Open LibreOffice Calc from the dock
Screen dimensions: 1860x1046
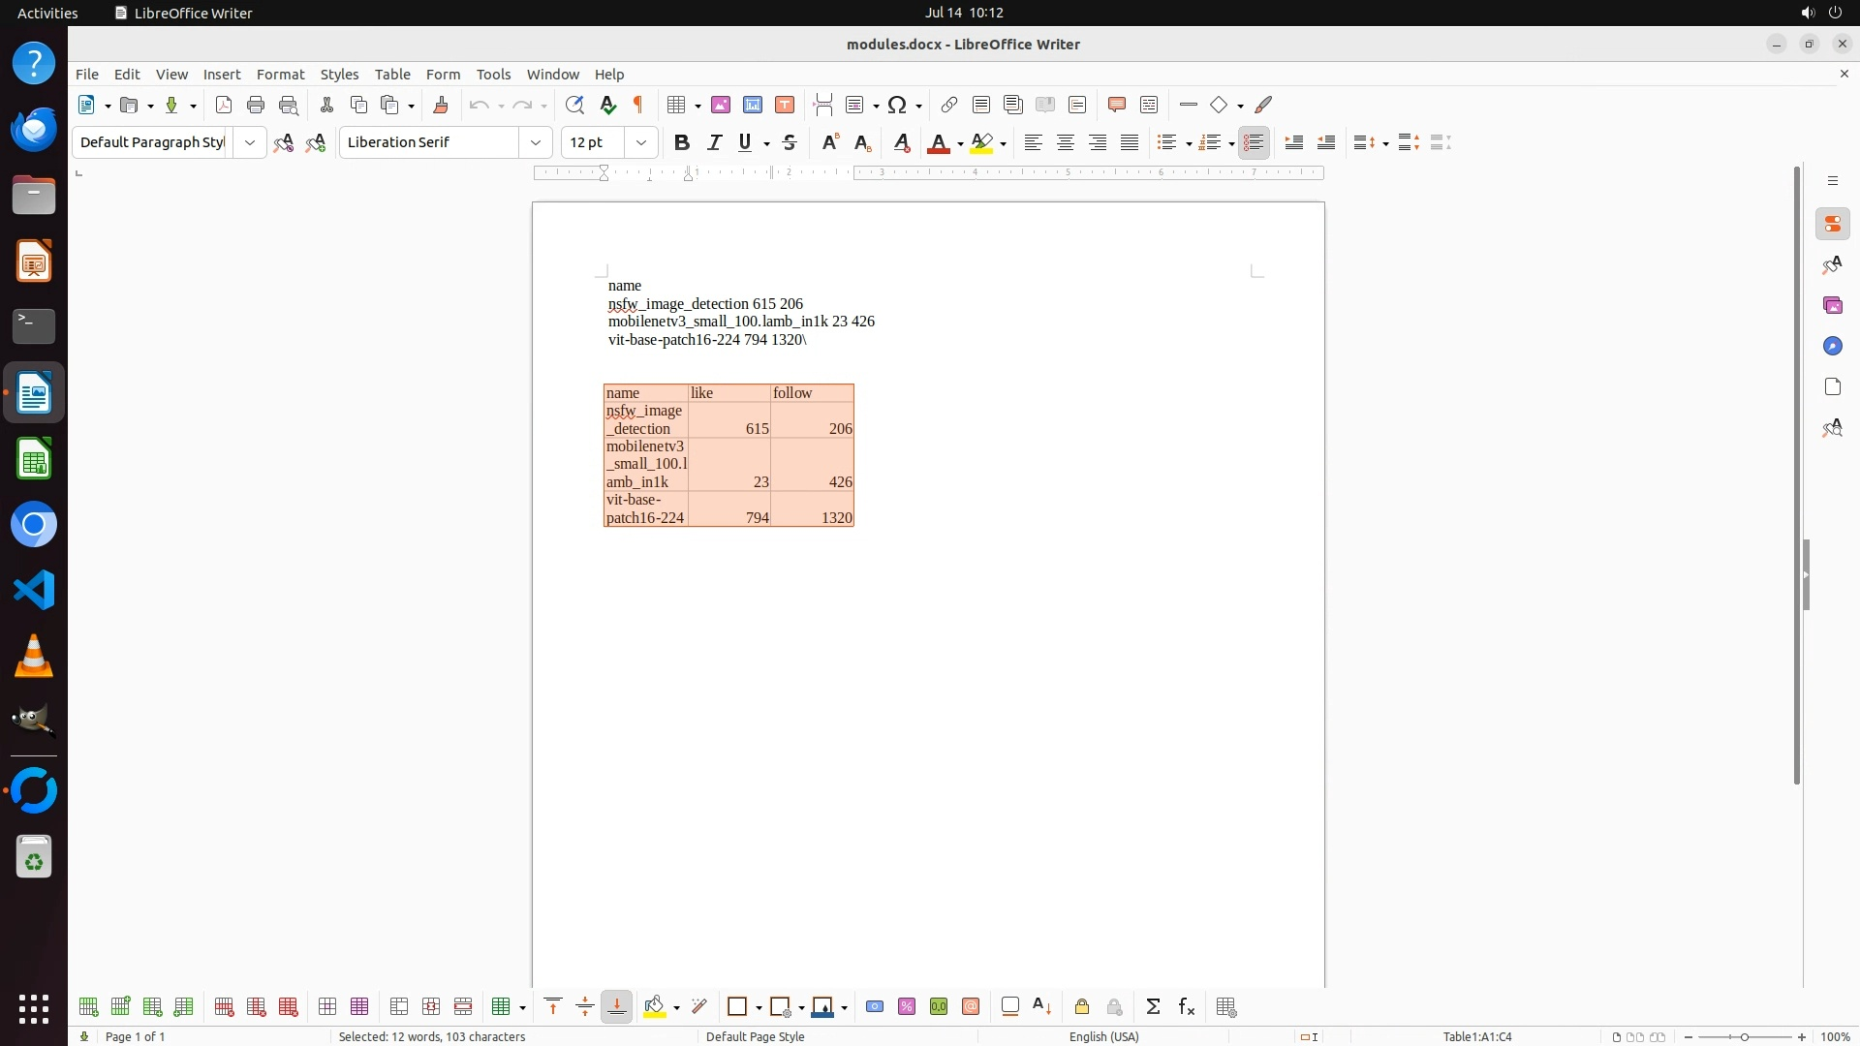point(34,459)
